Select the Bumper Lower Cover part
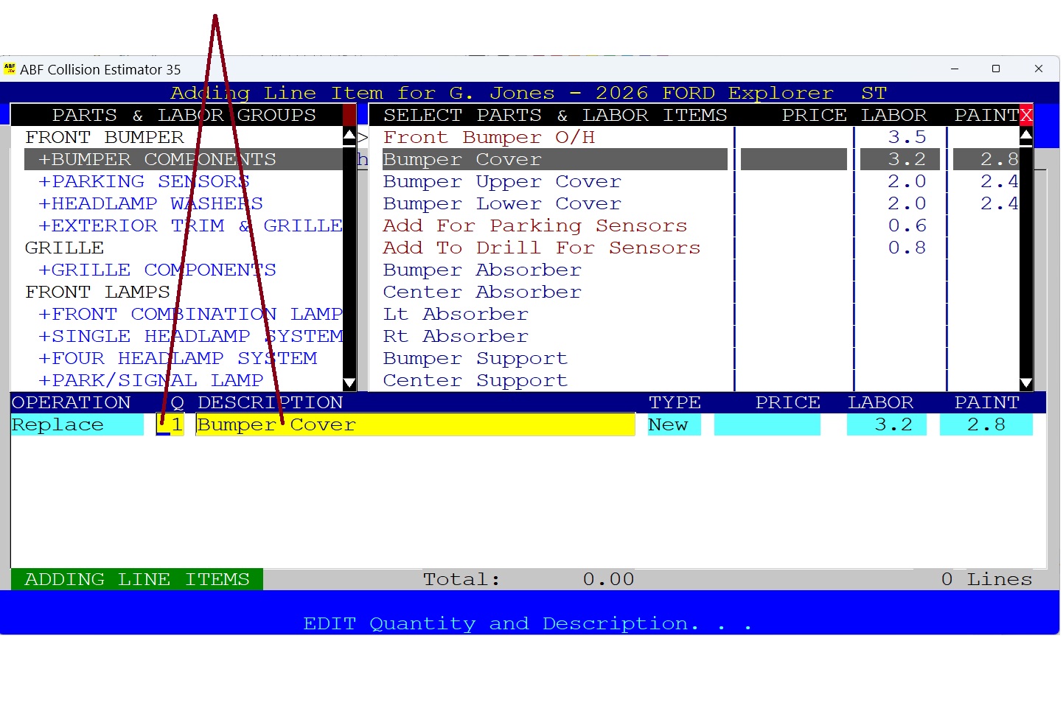This screenshot has width=1063, height=728. coord(502,203)
